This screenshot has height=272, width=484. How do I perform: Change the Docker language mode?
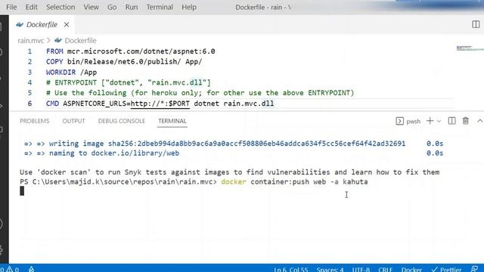coord(411,269)
